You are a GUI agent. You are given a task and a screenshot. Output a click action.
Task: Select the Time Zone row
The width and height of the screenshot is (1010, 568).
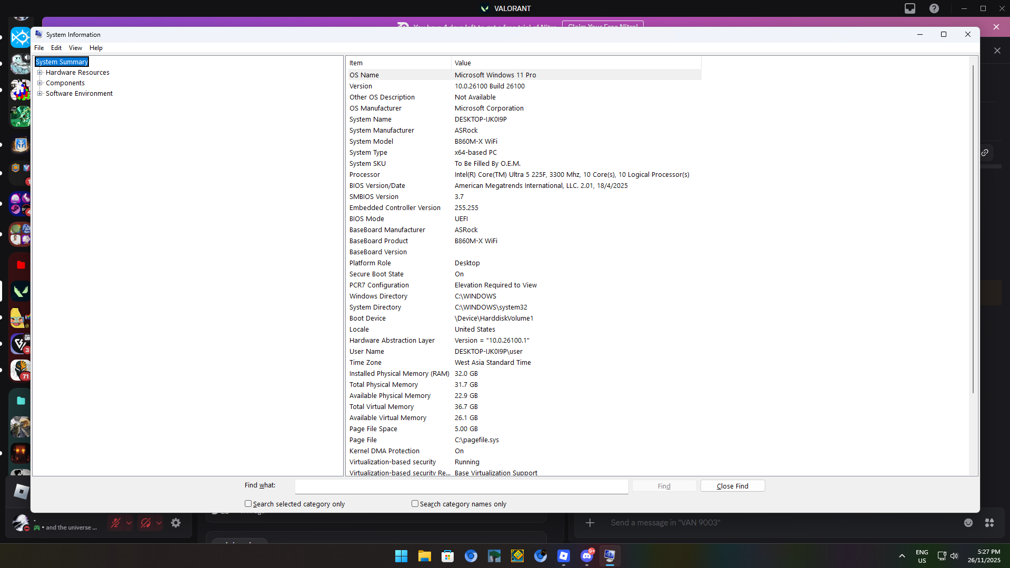pos(524,363)
